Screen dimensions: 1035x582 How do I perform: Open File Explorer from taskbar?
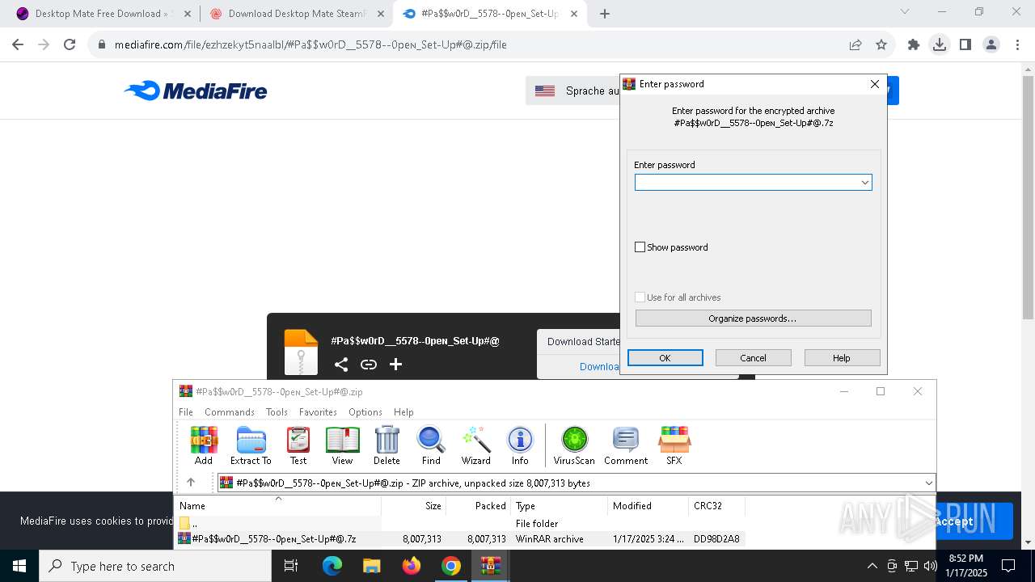point(371,566)
